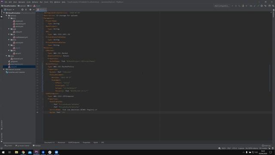Click the No JSON schema status widget

[x=252, y=148]
